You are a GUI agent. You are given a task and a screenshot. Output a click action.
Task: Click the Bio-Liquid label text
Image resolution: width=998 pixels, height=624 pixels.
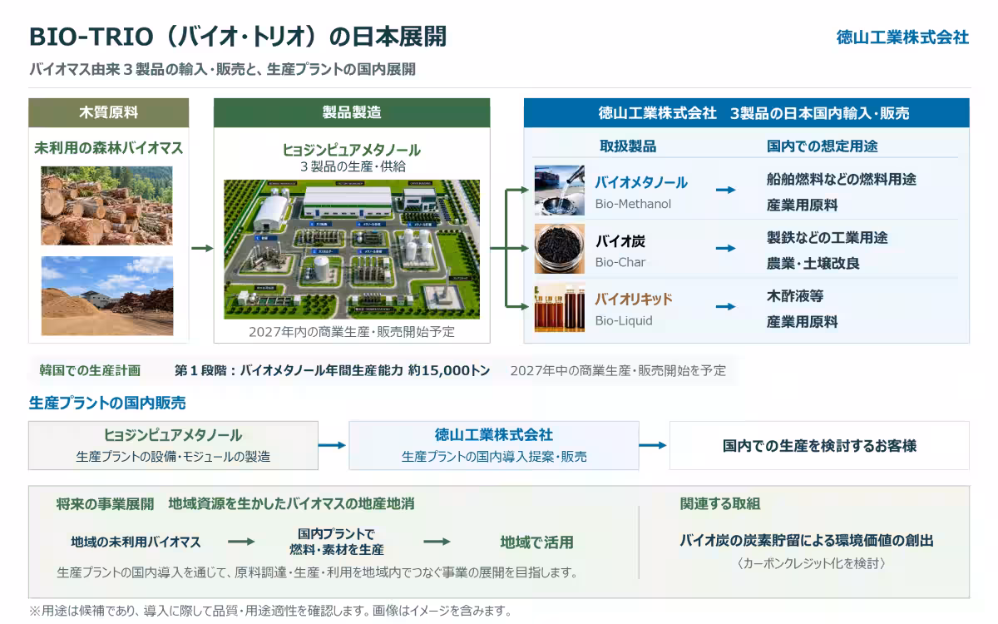tap(624, 320)
